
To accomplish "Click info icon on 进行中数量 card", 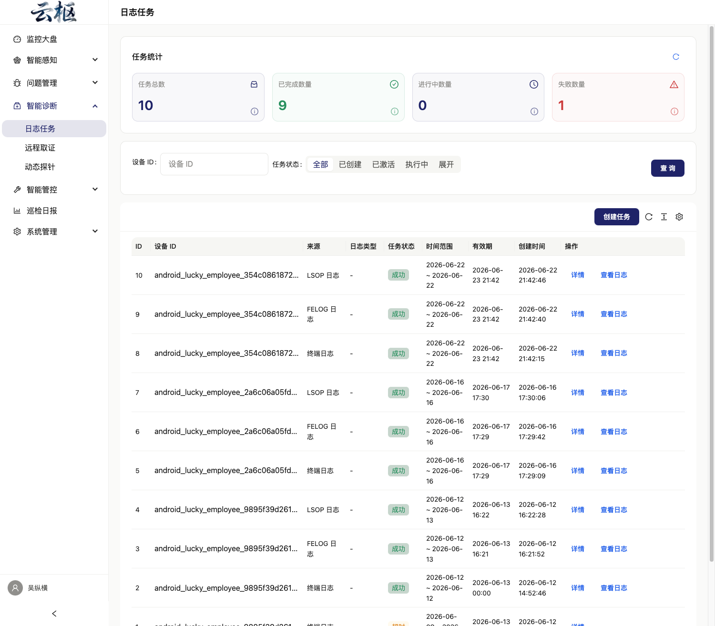I will pyautogui.click(x=534, y=111).
